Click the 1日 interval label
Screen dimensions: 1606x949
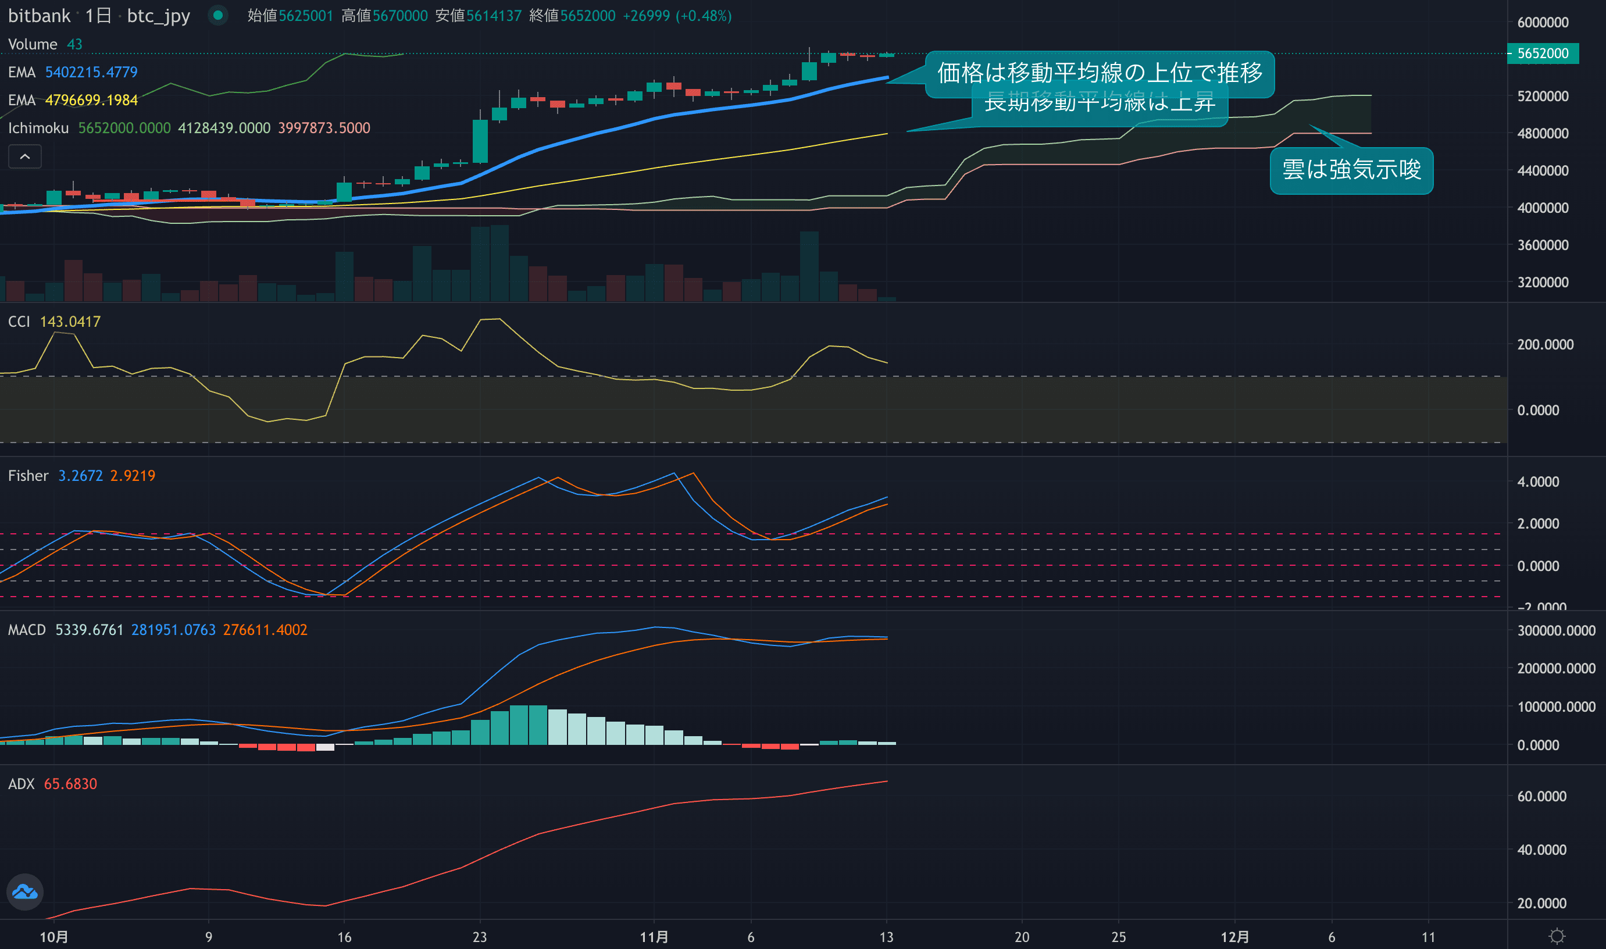98,15
